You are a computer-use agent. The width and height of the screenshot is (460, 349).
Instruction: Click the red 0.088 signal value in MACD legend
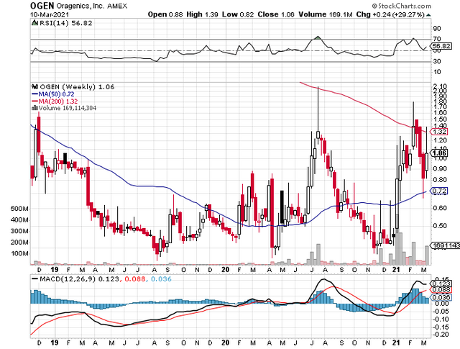(x=135, y=278)
